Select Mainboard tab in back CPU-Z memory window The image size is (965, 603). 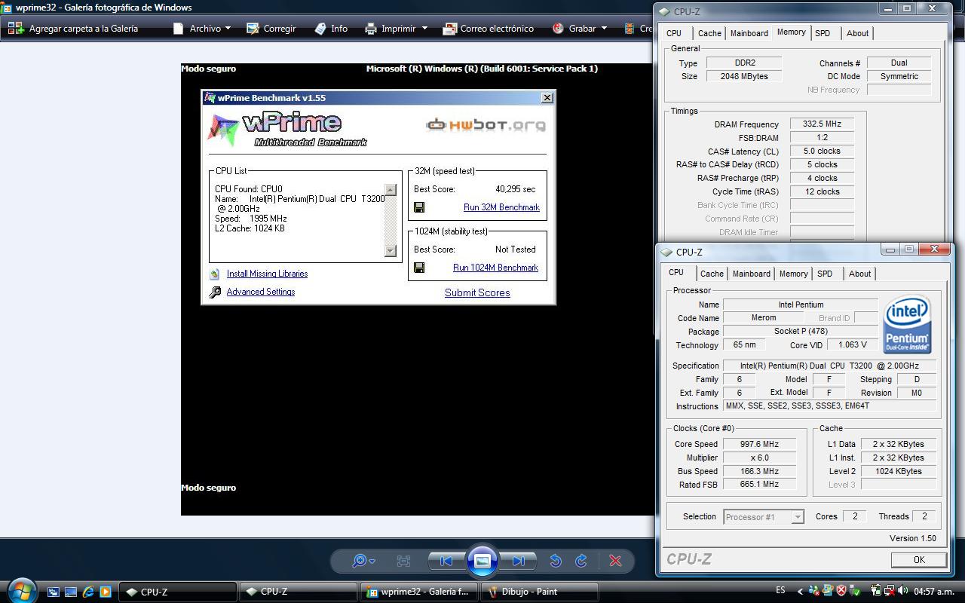tap(749, 33)
